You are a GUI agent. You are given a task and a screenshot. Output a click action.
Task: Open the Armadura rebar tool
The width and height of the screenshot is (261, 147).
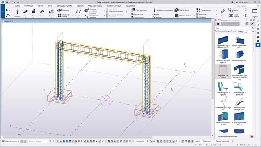click(78, 13)
